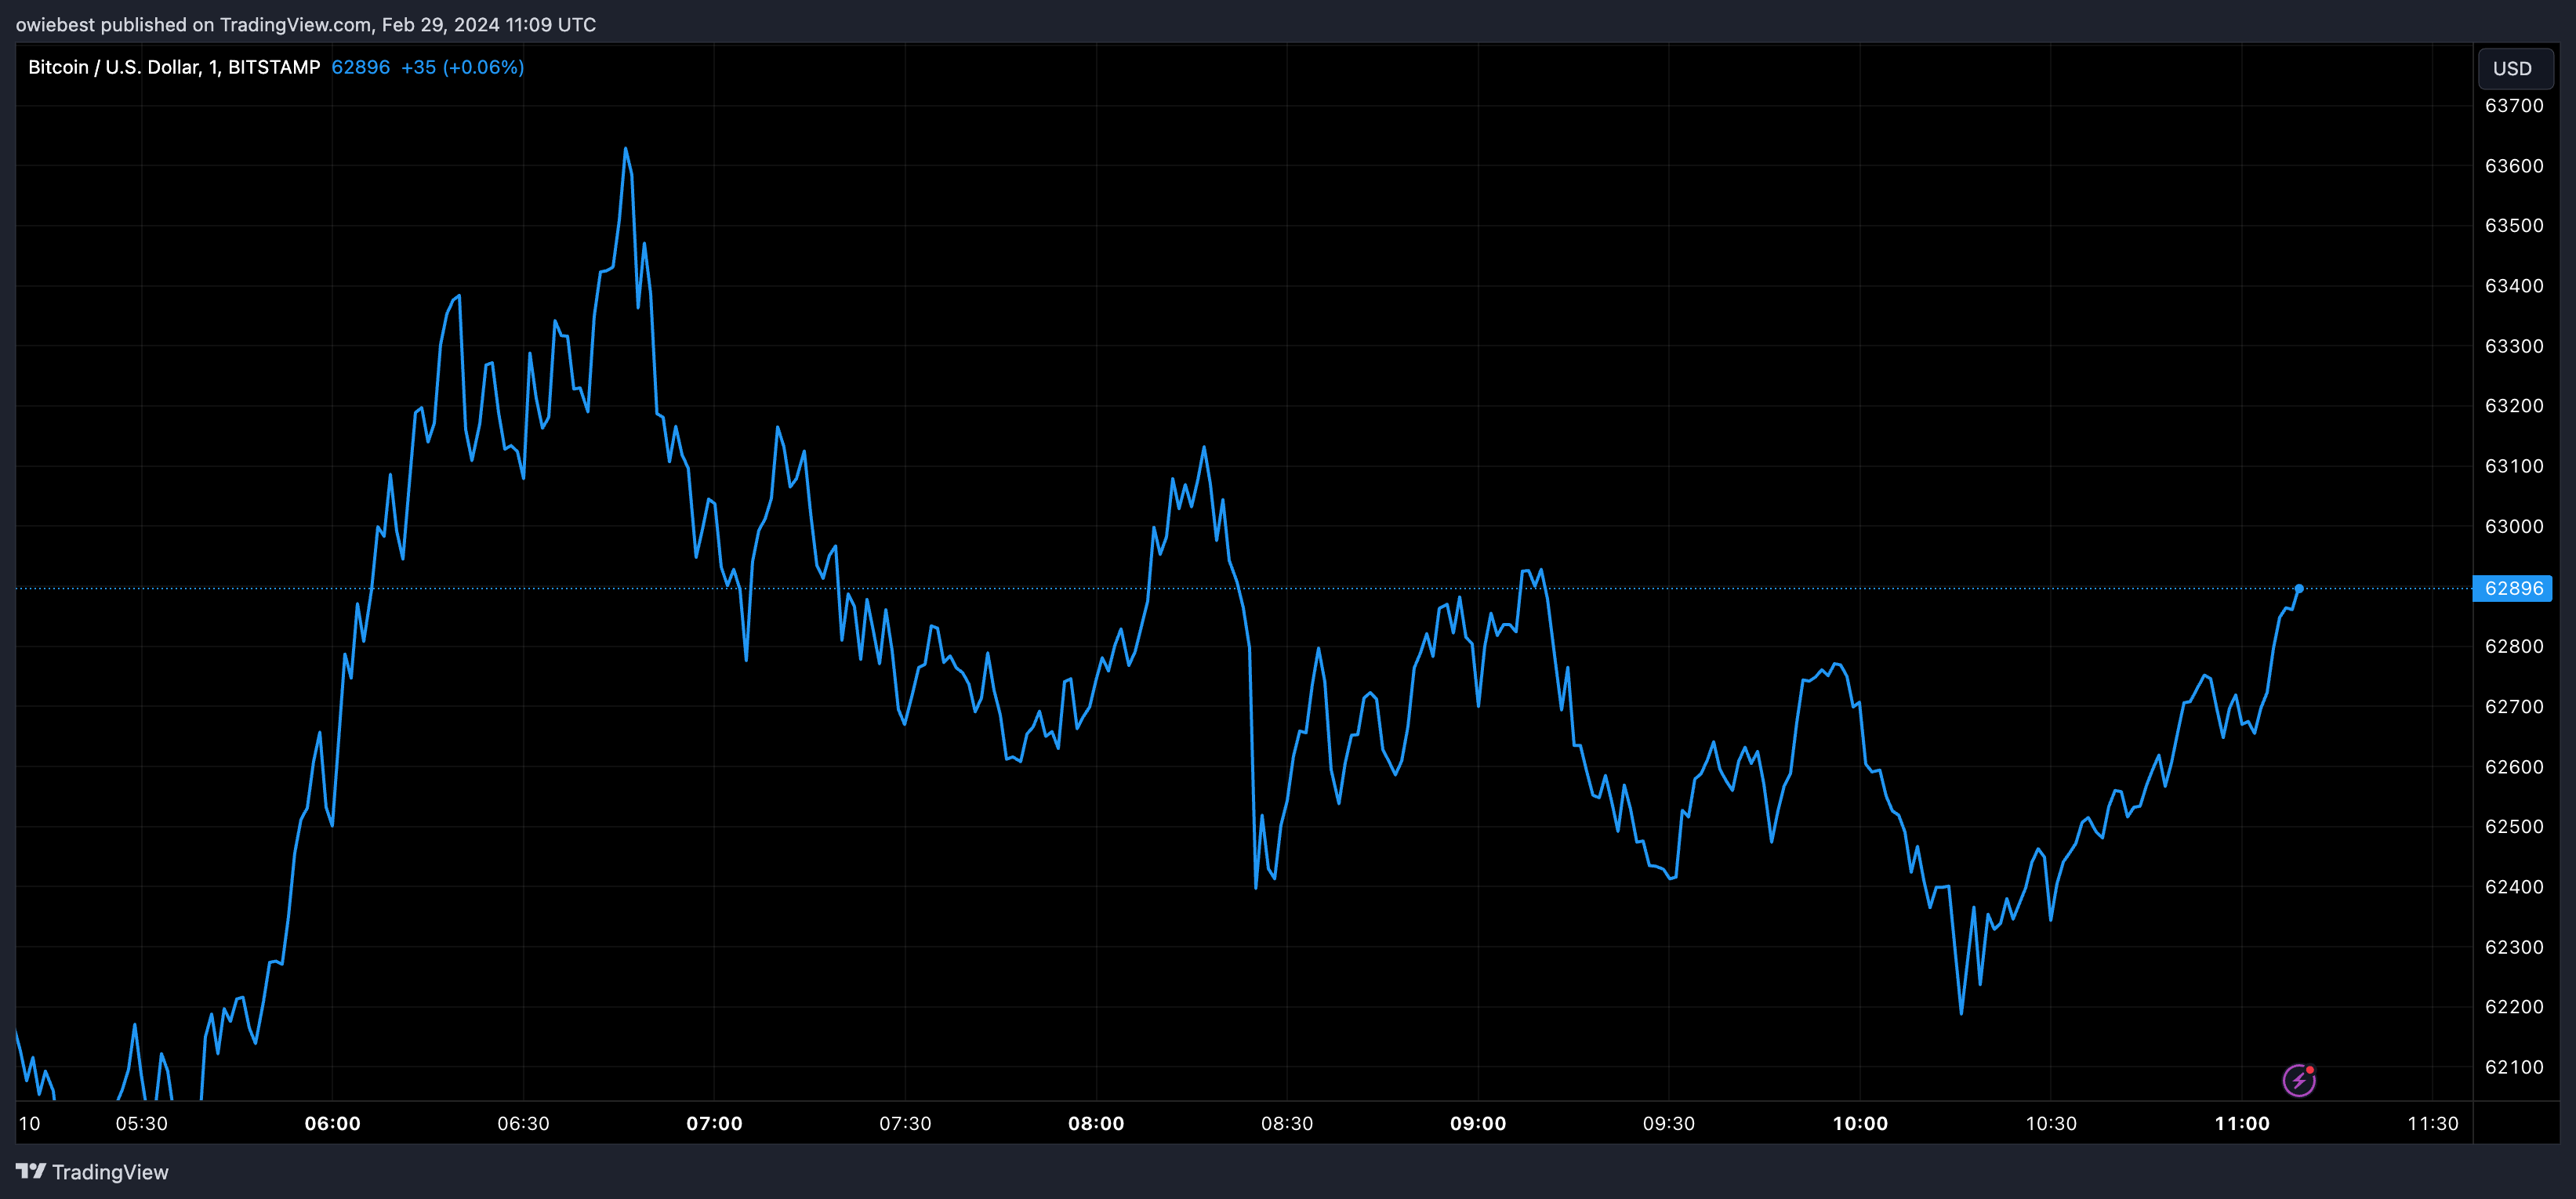Click the 62100 price scale label
This screenshot has width=2576, height=1199.
pyautogui.click(x=2513, y=1067)
